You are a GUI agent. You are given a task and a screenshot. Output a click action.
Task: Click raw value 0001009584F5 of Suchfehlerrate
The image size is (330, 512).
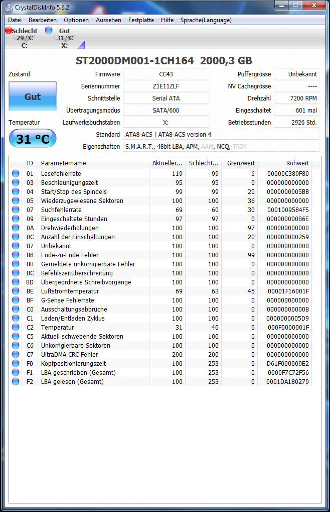pos(288,210)
